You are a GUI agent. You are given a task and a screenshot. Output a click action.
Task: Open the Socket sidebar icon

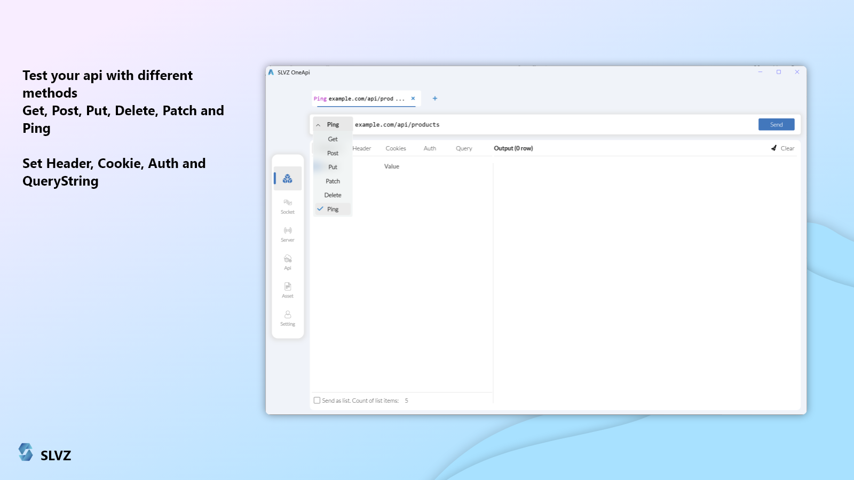coord(288,206)
